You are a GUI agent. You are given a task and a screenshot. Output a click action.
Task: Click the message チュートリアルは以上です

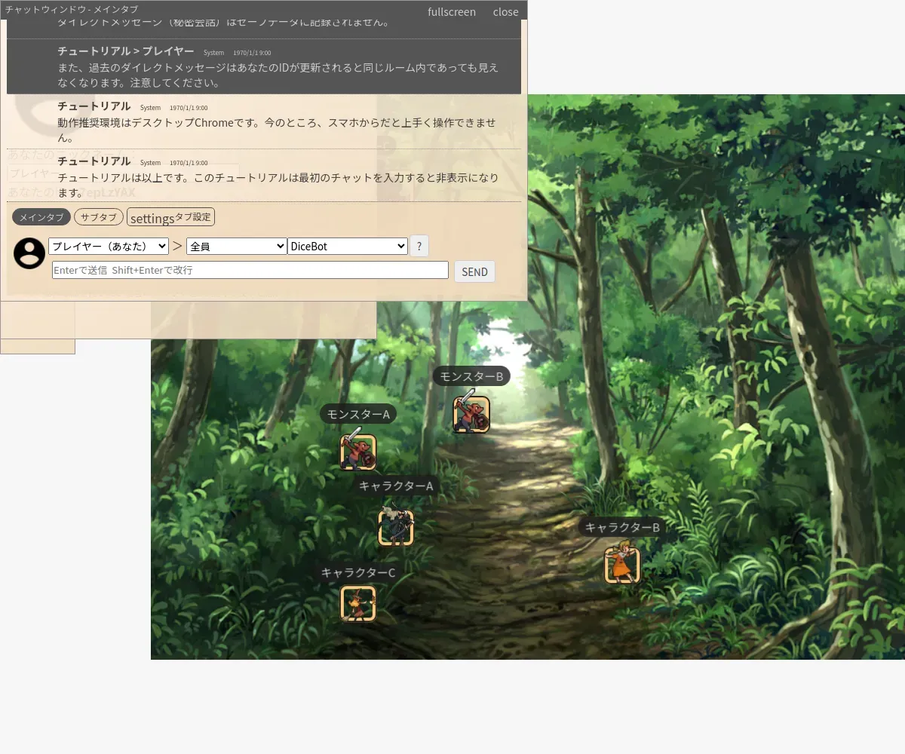pyautogui.click(x=264, y=176)
